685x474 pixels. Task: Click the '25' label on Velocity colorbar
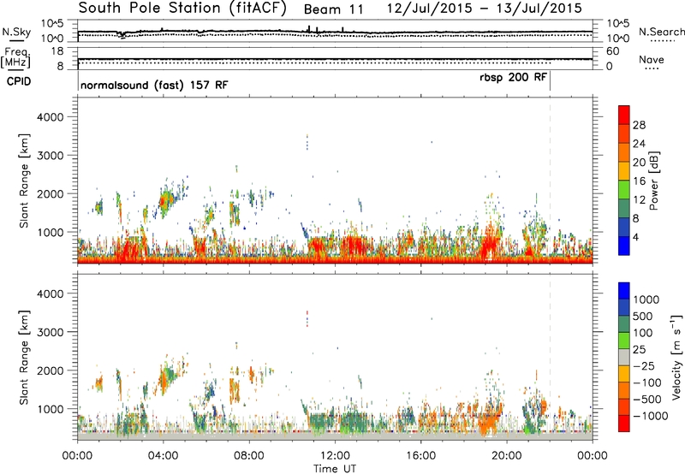(x=639, y=350)
